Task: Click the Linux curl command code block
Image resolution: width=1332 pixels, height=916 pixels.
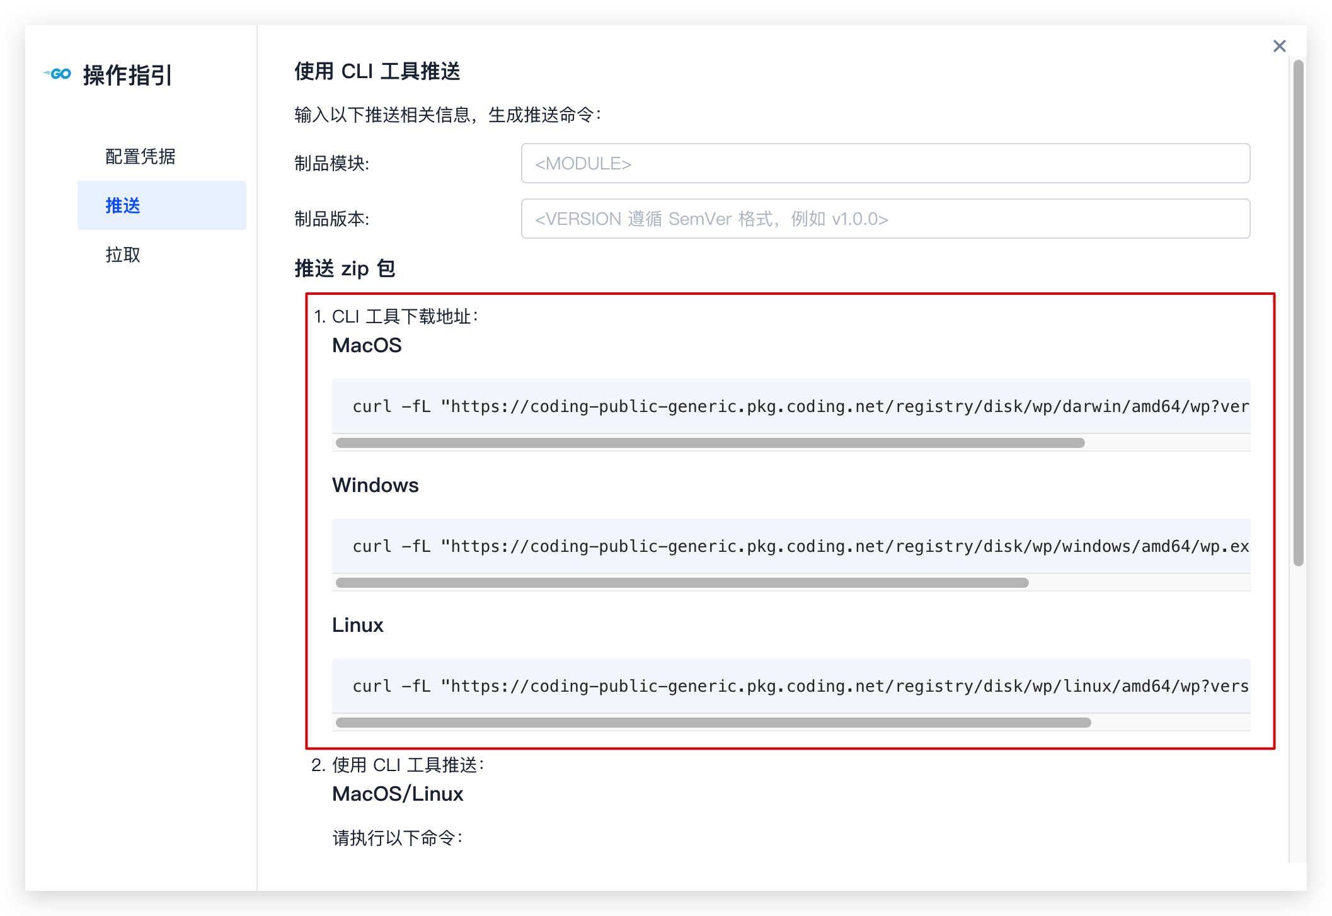Action: (x=791, y=686)
